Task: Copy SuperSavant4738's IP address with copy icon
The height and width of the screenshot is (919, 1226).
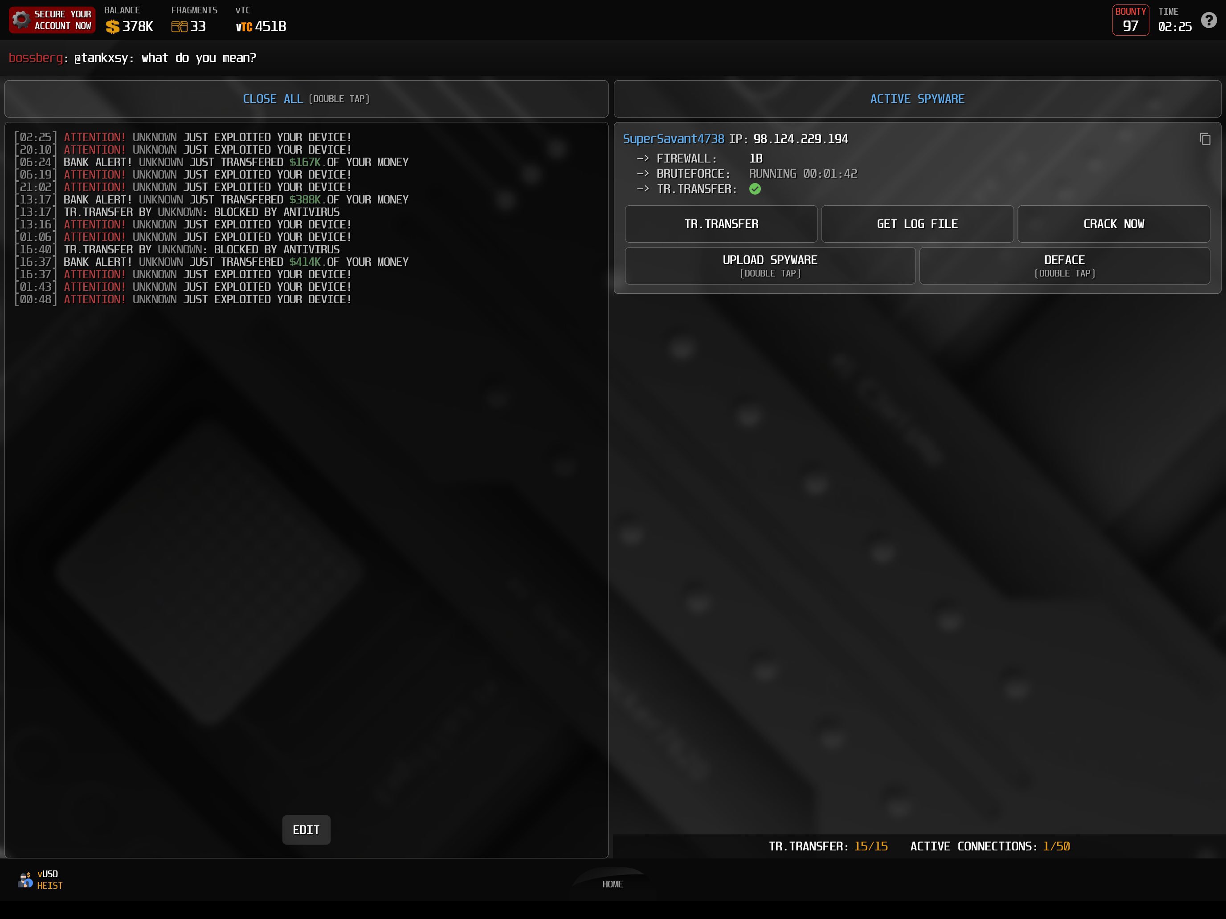Action: 1205,139
